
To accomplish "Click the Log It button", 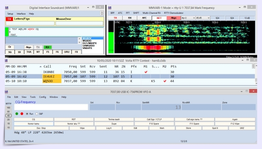I will pyautogui.click(x=109, y=128).
